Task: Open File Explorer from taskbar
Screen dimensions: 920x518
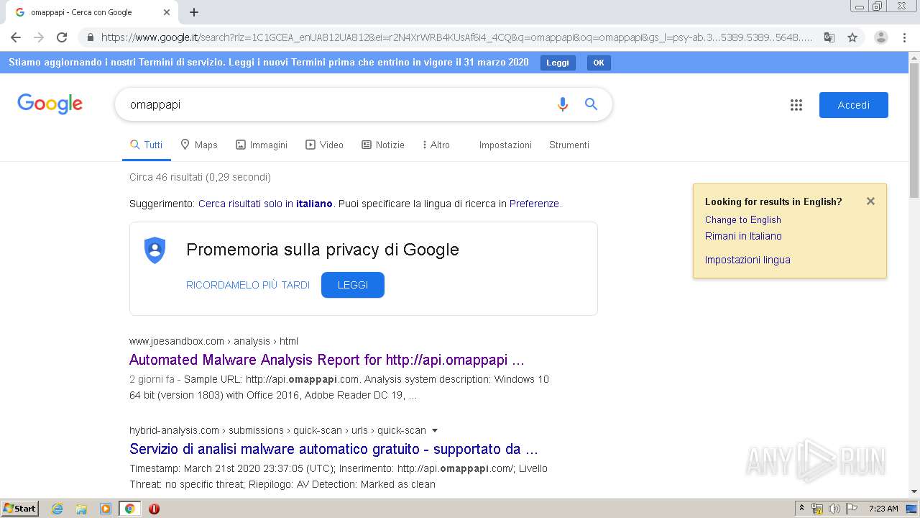Action: point(81,509)
